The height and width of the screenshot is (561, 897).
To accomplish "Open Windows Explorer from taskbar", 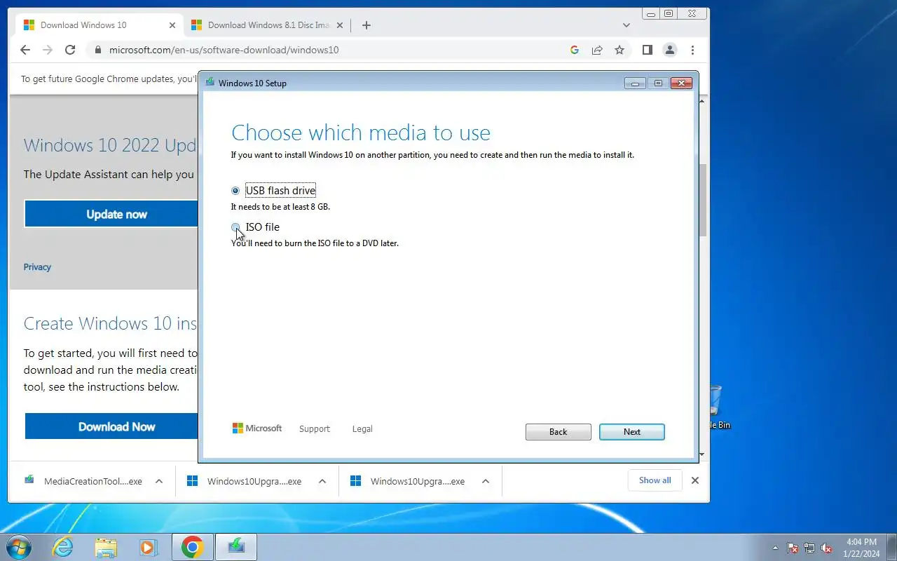I will [x=106, y=547].
